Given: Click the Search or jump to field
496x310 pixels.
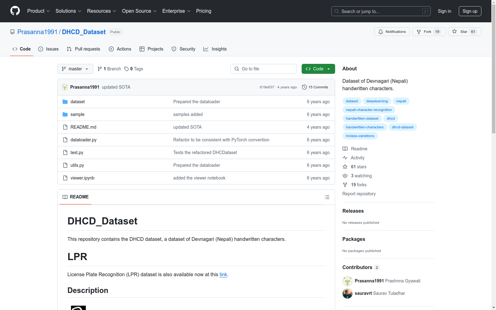Looking at the screenshot, I should coord(381,11).
